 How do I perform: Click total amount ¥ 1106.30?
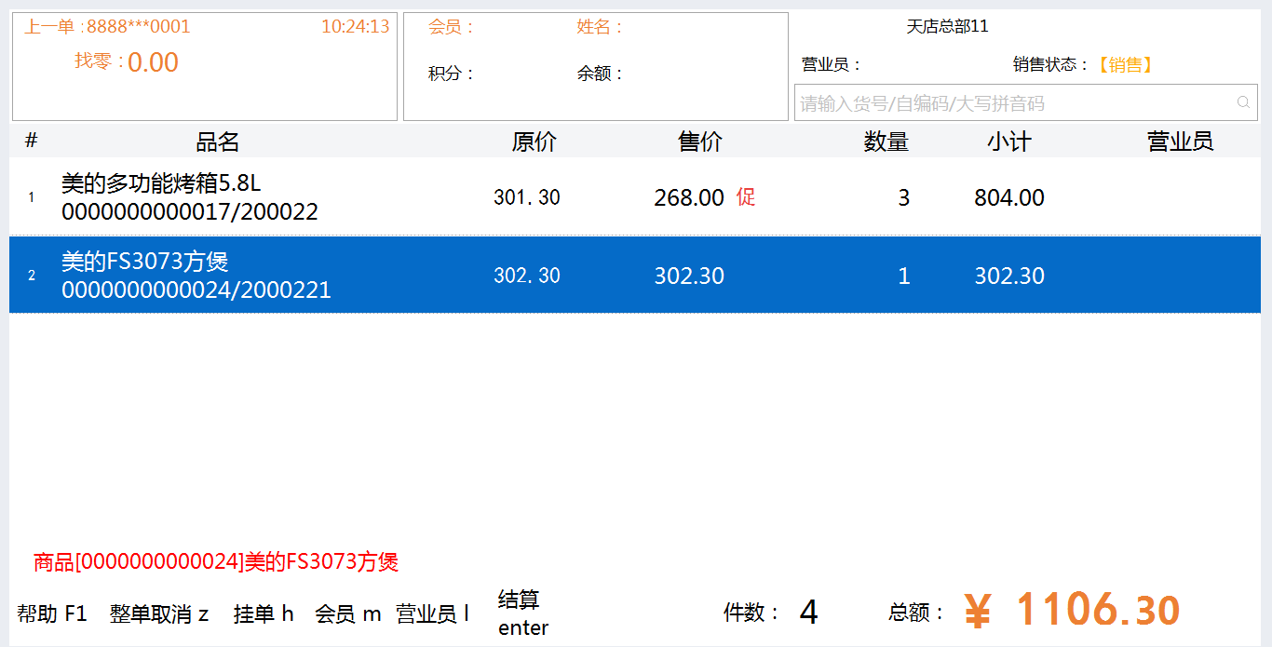1073,611
